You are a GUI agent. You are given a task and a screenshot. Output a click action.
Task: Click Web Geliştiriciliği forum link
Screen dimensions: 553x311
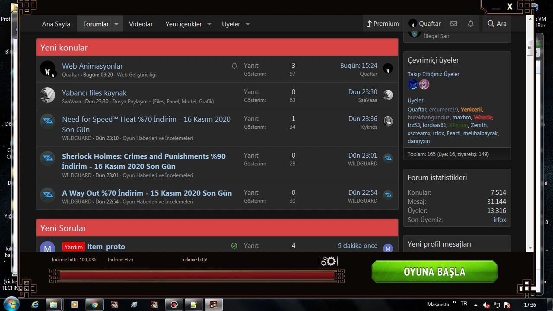137,75
